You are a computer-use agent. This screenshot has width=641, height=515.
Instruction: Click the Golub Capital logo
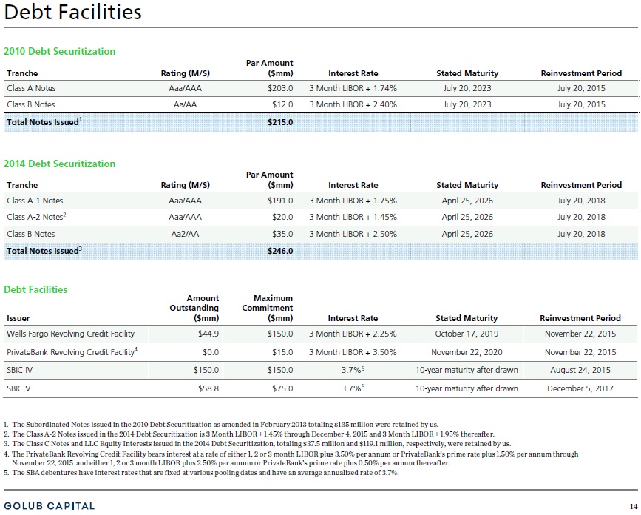pos(50,506)
